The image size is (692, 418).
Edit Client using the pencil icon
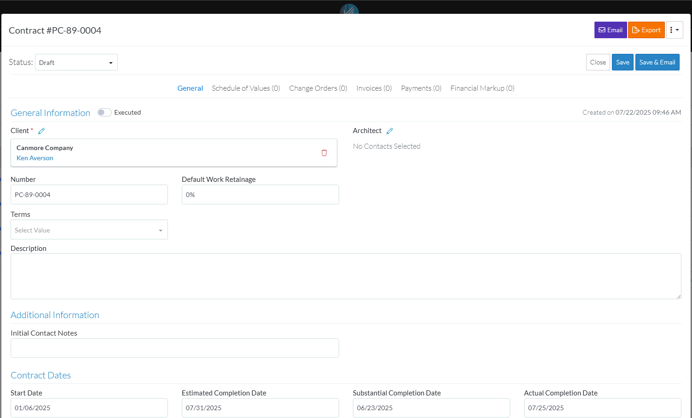(x=41, y=131)
